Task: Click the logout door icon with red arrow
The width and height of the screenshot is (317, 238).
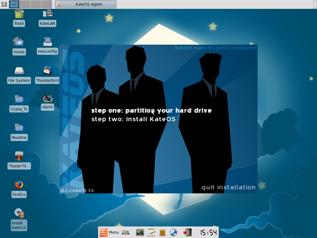Action: click(187, 232)
